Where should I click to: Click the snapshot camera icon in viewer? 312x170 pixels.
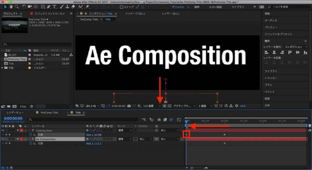pyautogui.click(x=129, y=106)
